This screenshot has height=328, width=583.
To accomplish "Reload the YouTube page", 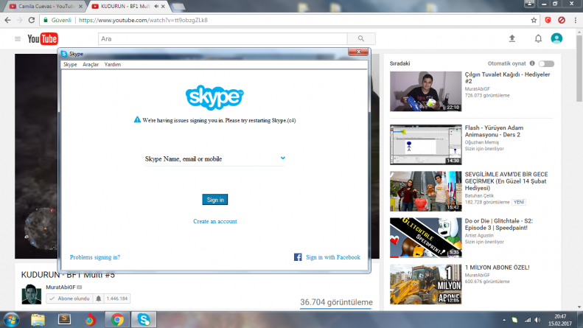I will [32, 20].
